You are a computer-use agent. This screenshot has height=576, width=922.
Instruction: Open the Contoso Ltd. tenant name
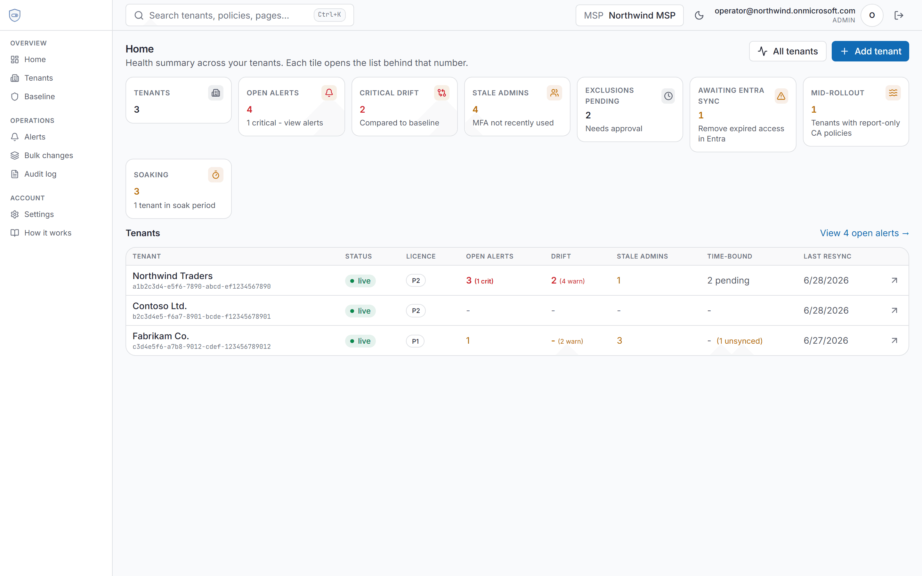pyautogui.click(x=160, y=306)
